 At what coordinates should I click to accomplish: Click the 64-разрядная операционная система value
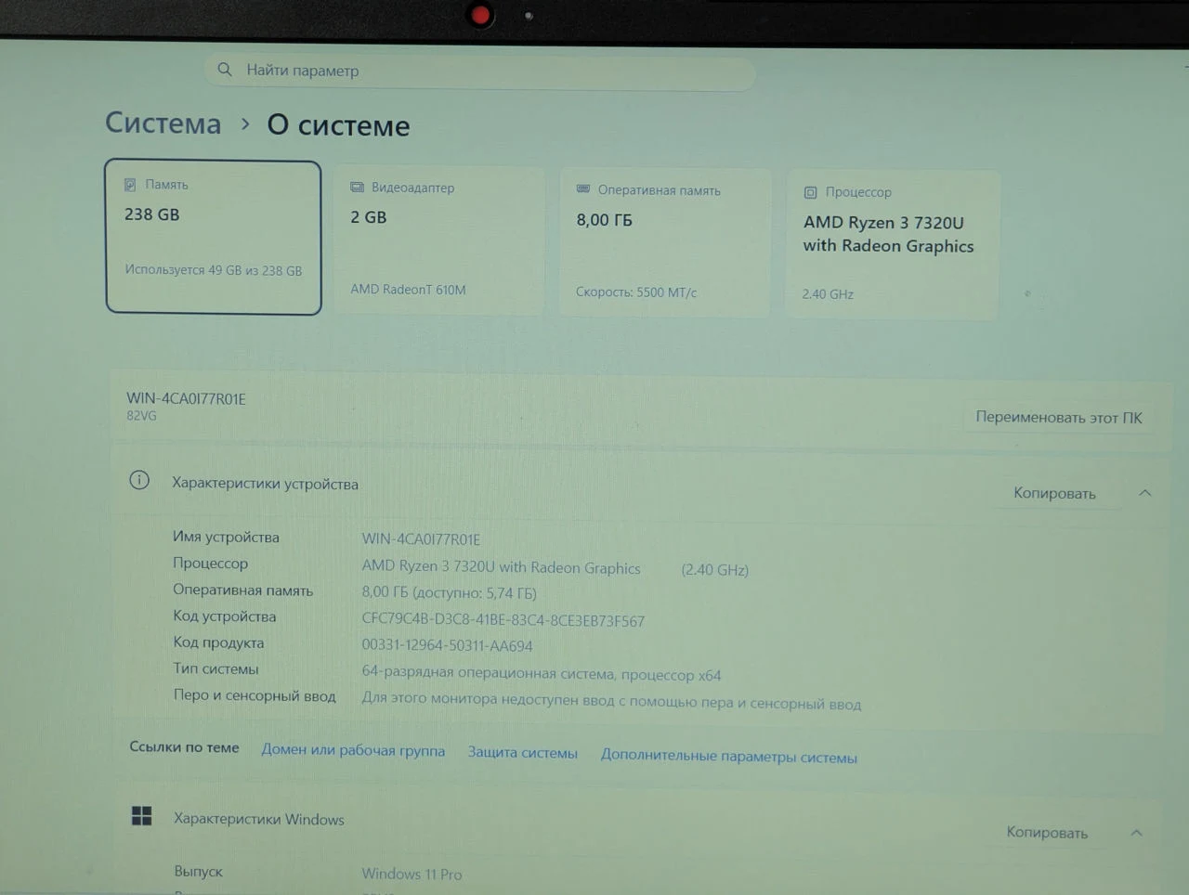(542, 674)
